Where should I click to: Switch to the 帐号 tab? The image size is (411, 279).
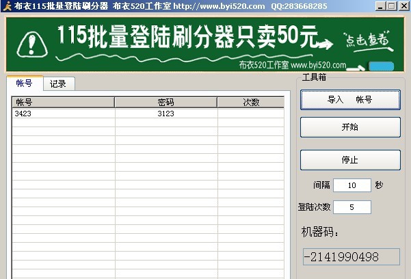click(x=25, y=83)
